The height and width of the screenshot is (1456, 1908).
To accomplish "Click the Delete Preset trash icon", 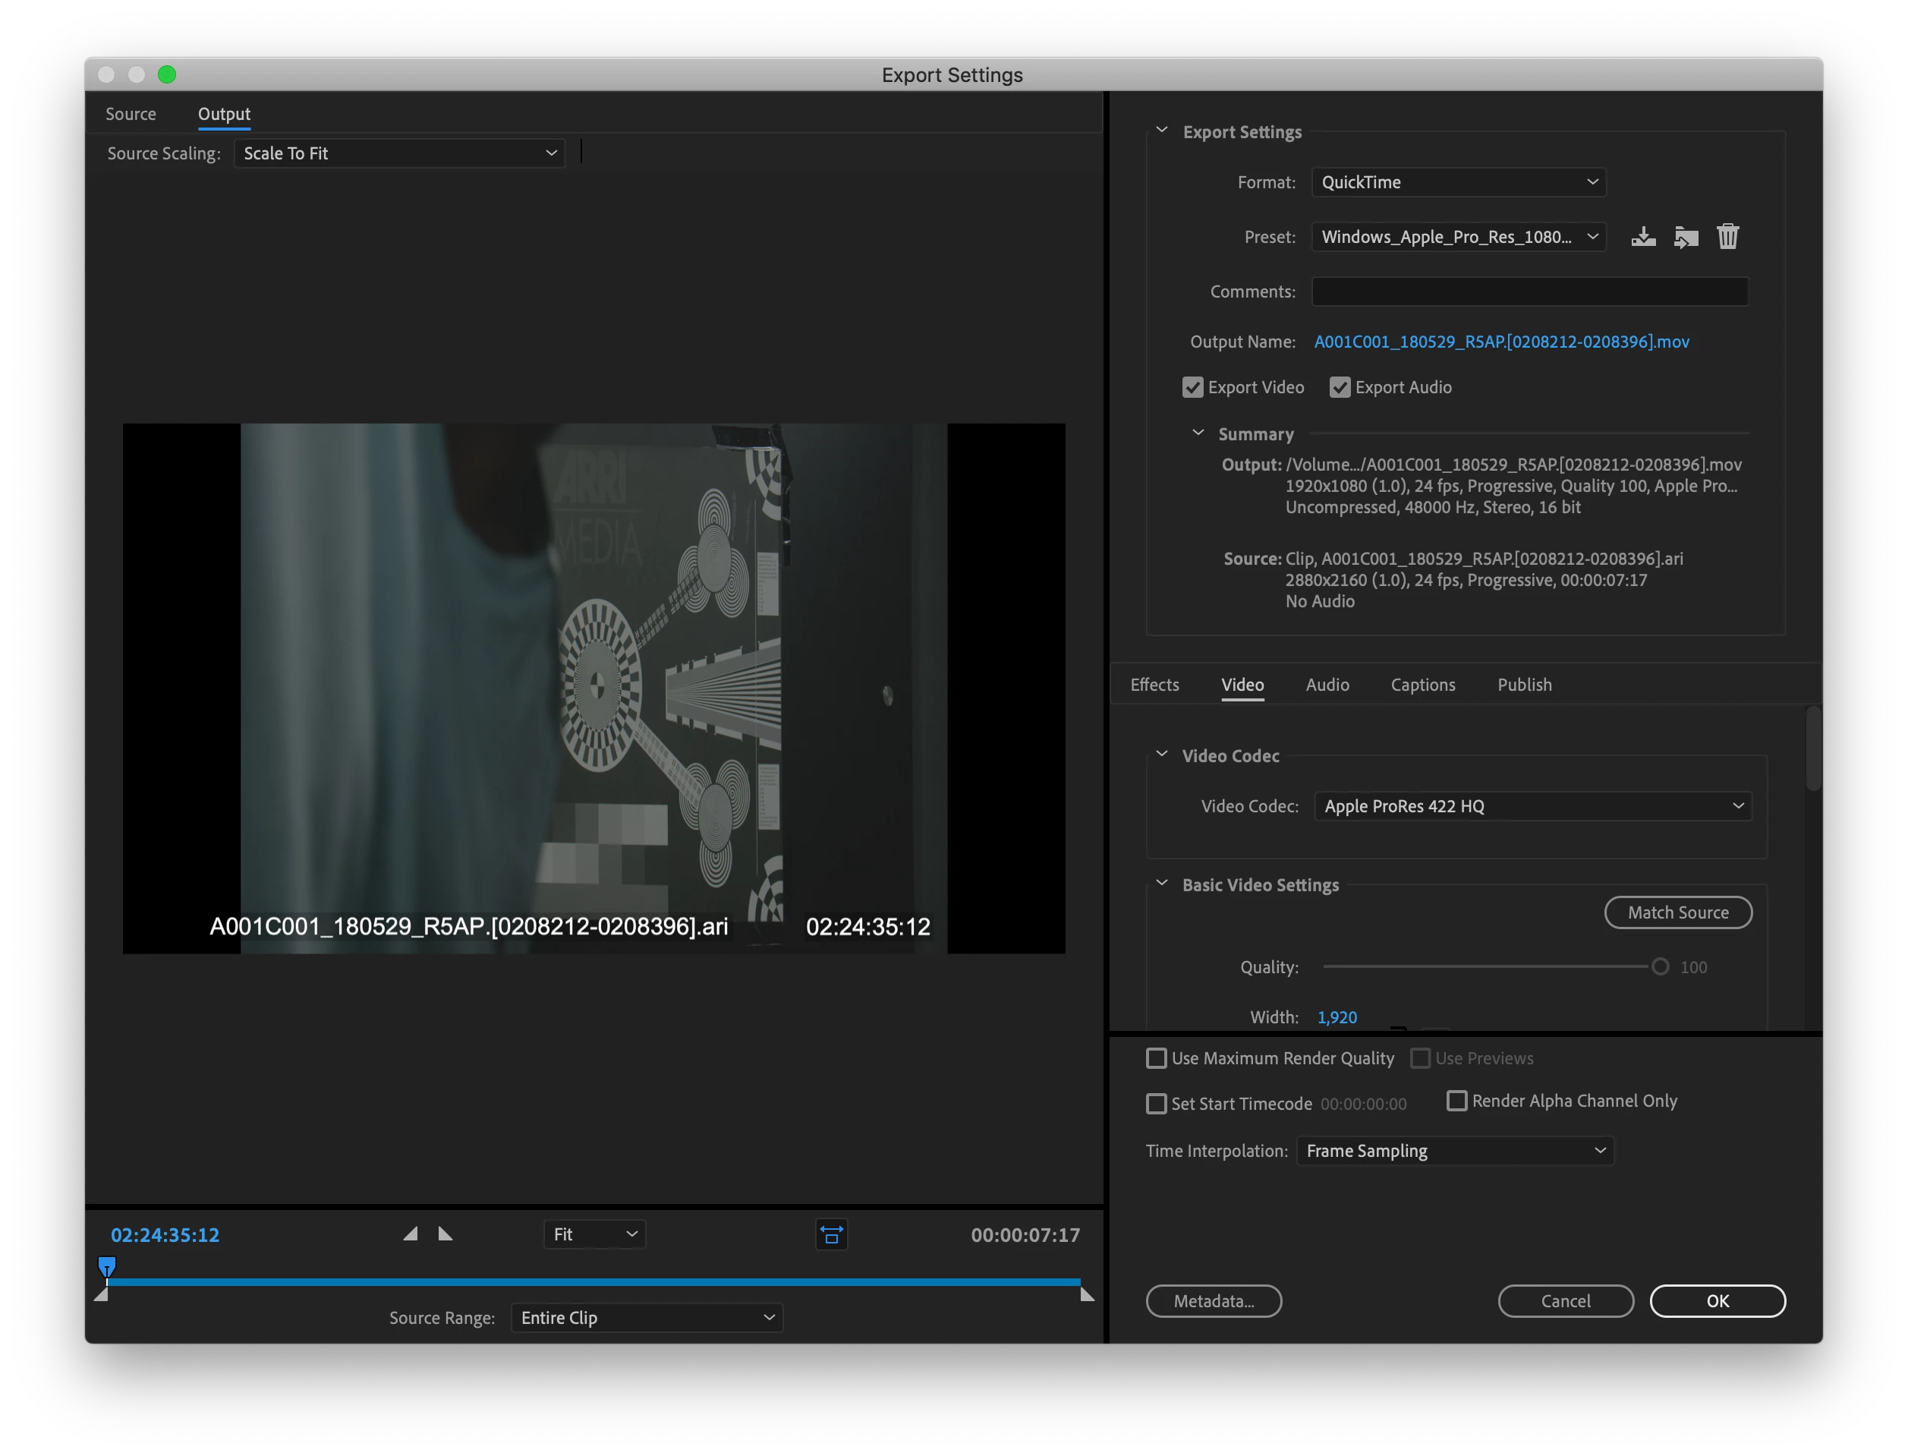I will 1728,237.
